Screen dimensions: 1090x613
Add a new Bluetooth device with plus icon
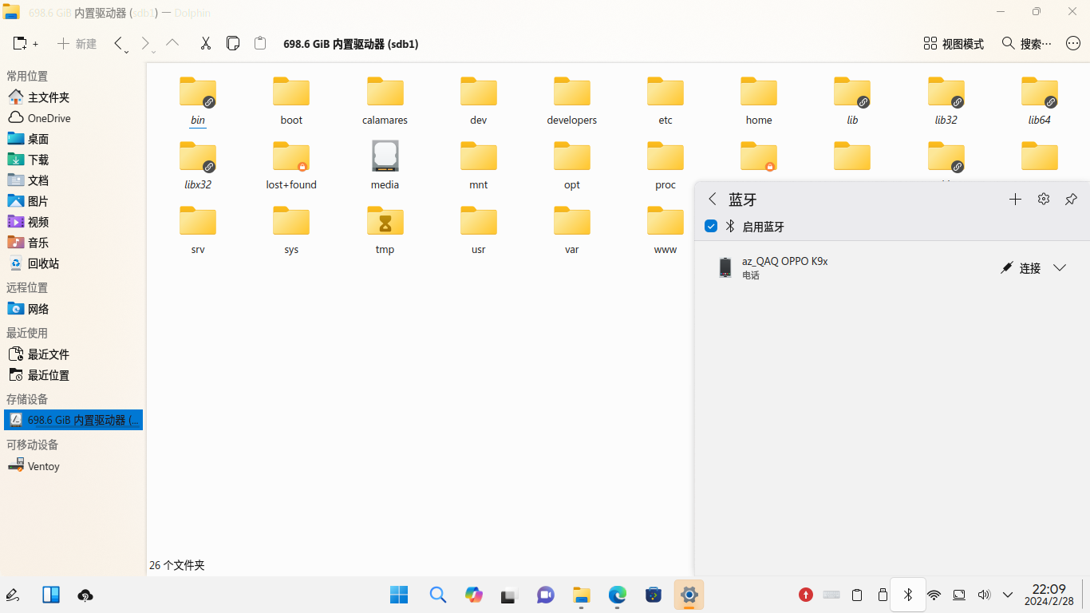tap(1015, 200)
